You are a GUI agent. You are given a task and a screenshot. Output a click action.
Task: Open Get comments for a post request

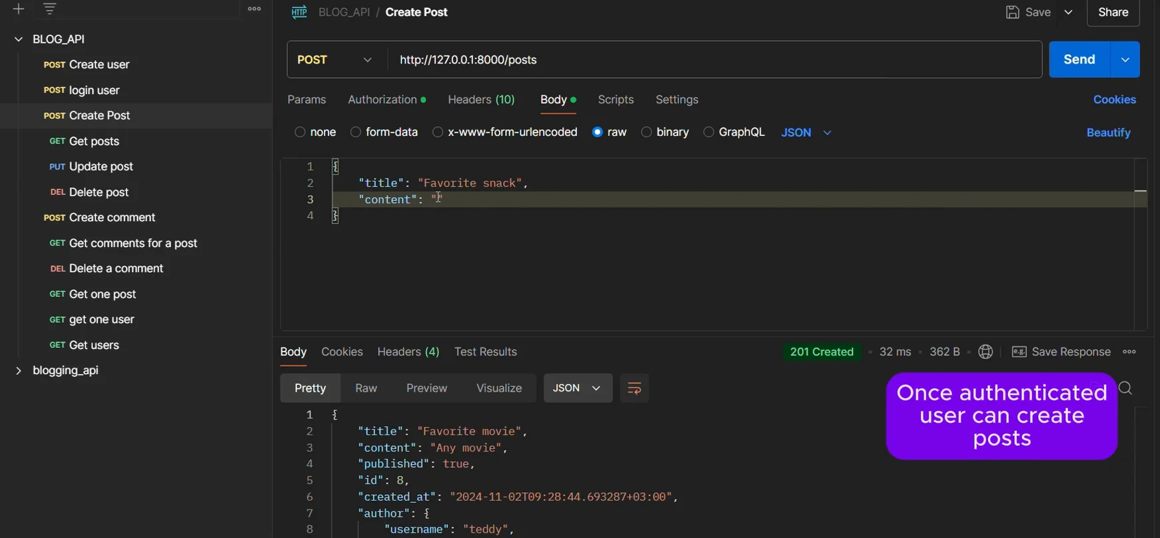pyautogui.click(x=133, y=243)
